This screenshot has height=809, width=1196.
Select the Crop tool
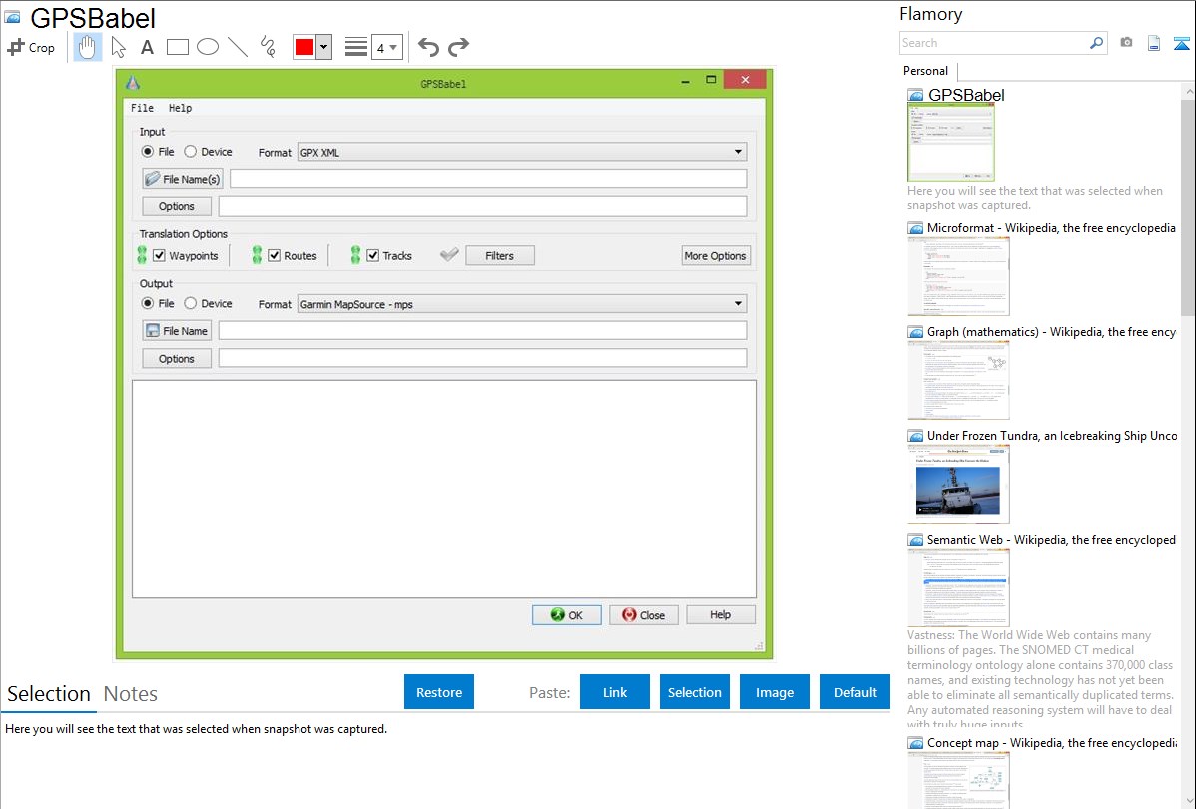tap(31, 47)
